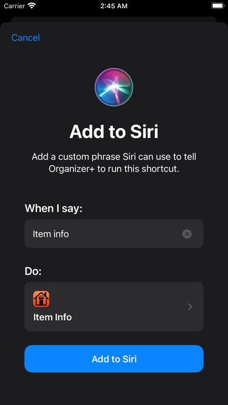Tap the Carrier label in the status bar
Viewport: 228px width, 405px height.
(14, 6)
